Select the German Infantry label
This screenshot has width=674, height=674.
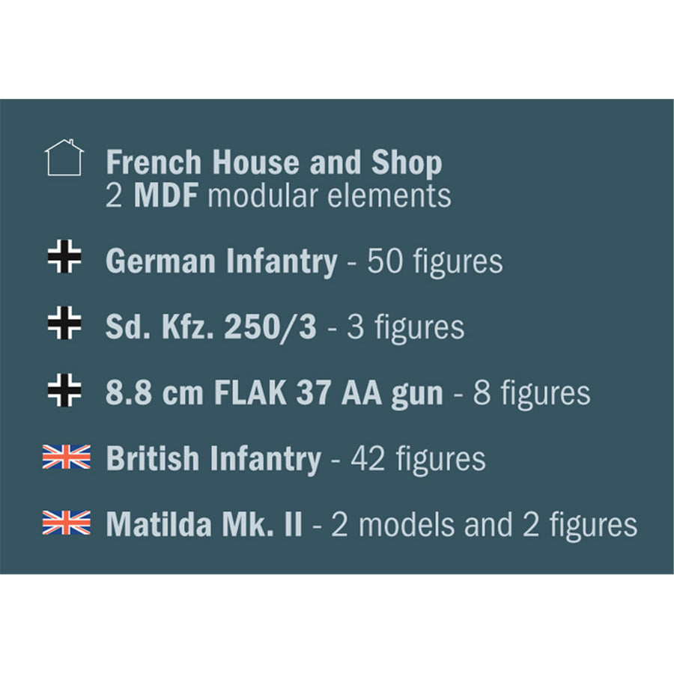[222, 261]
